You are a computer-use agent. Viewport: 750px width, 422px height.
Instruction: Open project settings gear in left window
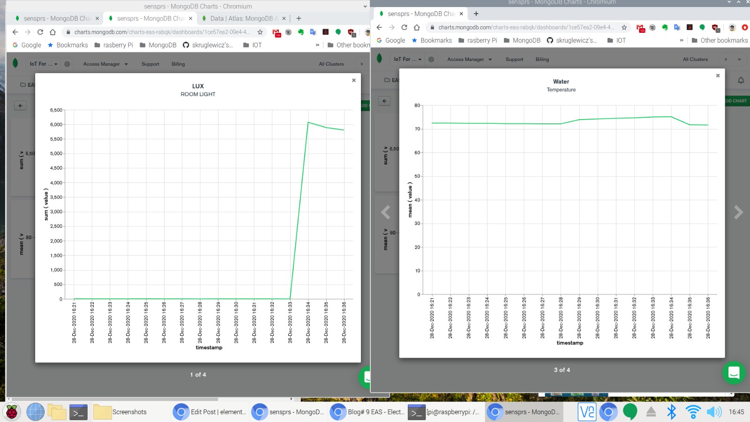[x=67, y=64]
